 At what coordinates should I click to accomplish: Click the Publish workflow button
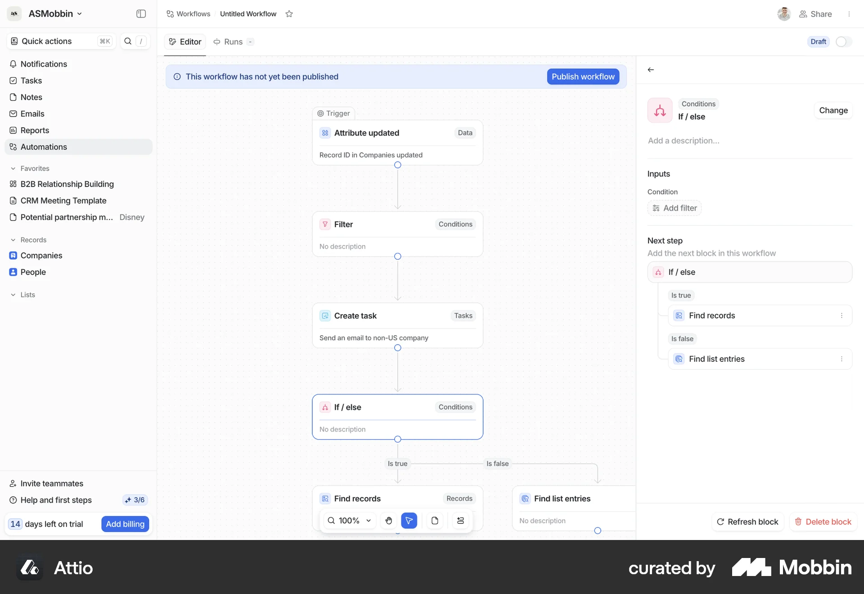[583, 76]
